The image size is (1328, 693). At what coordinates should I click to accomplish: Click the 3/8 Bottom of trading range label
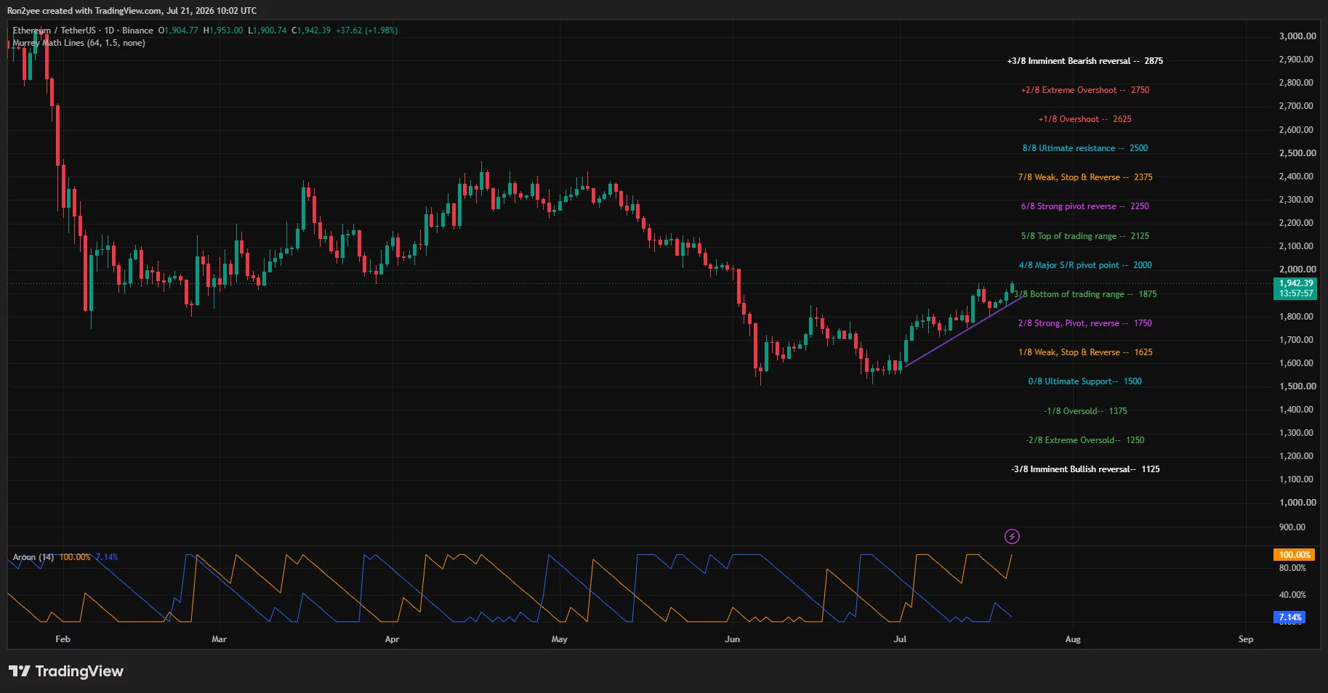pyautogui.click(x=1085, y=294)
